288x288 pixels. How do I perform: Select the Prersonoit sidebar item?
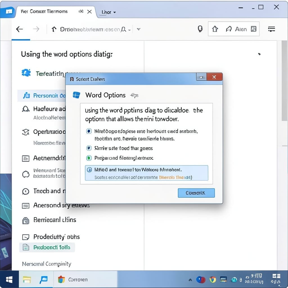pyautogui.click(x=42, y=96)
